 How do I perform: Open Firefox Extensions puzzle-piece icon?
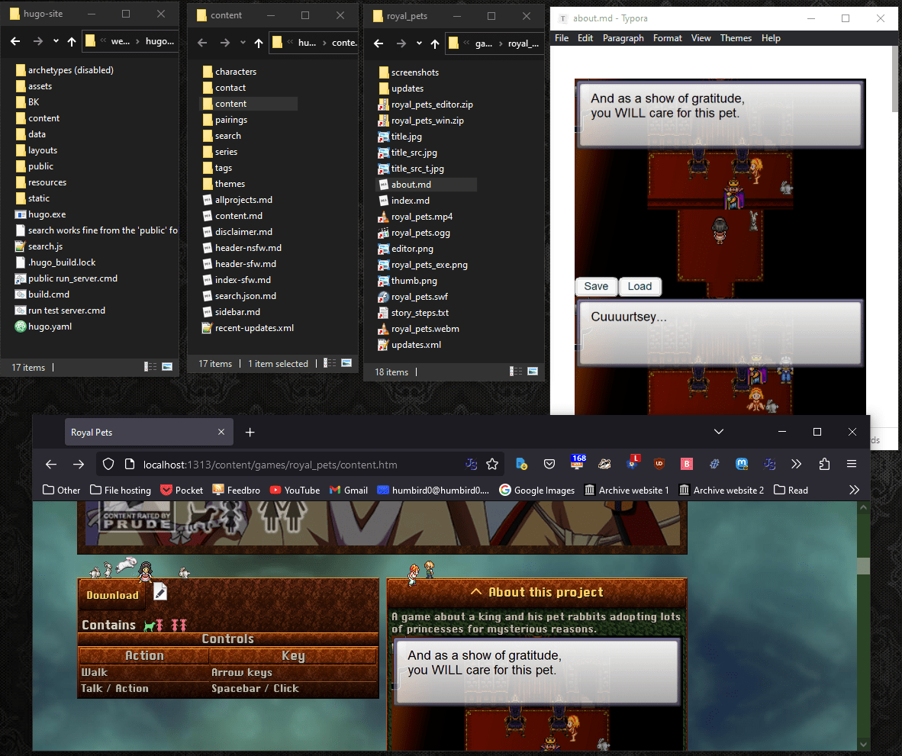coord(824,464)
